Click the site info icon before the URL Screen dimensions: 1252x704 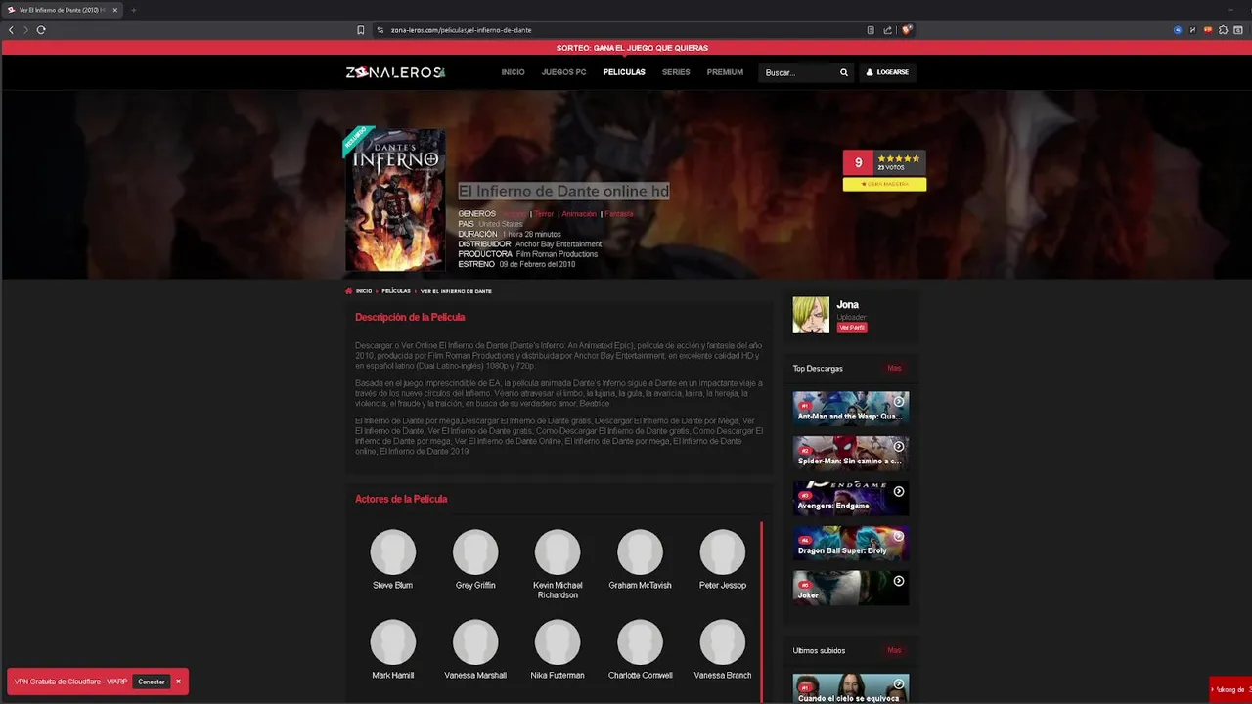[380, 30]
